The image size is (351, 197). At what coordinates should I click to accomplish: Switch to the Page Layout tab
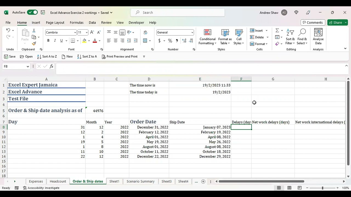pyautogui.click(x=55, y=22)
